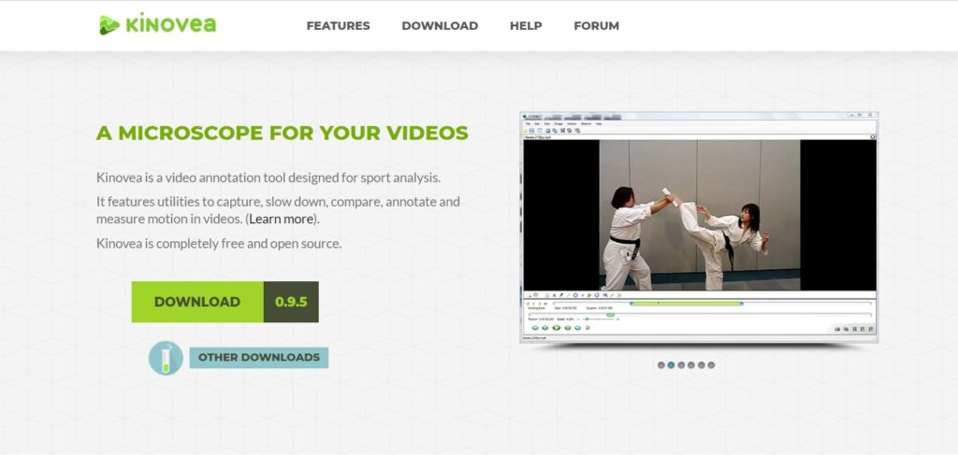Open the FEATURES page
The height and width of the screenshot is (455, 958).
pyautogui.click(x=338, y=26)
